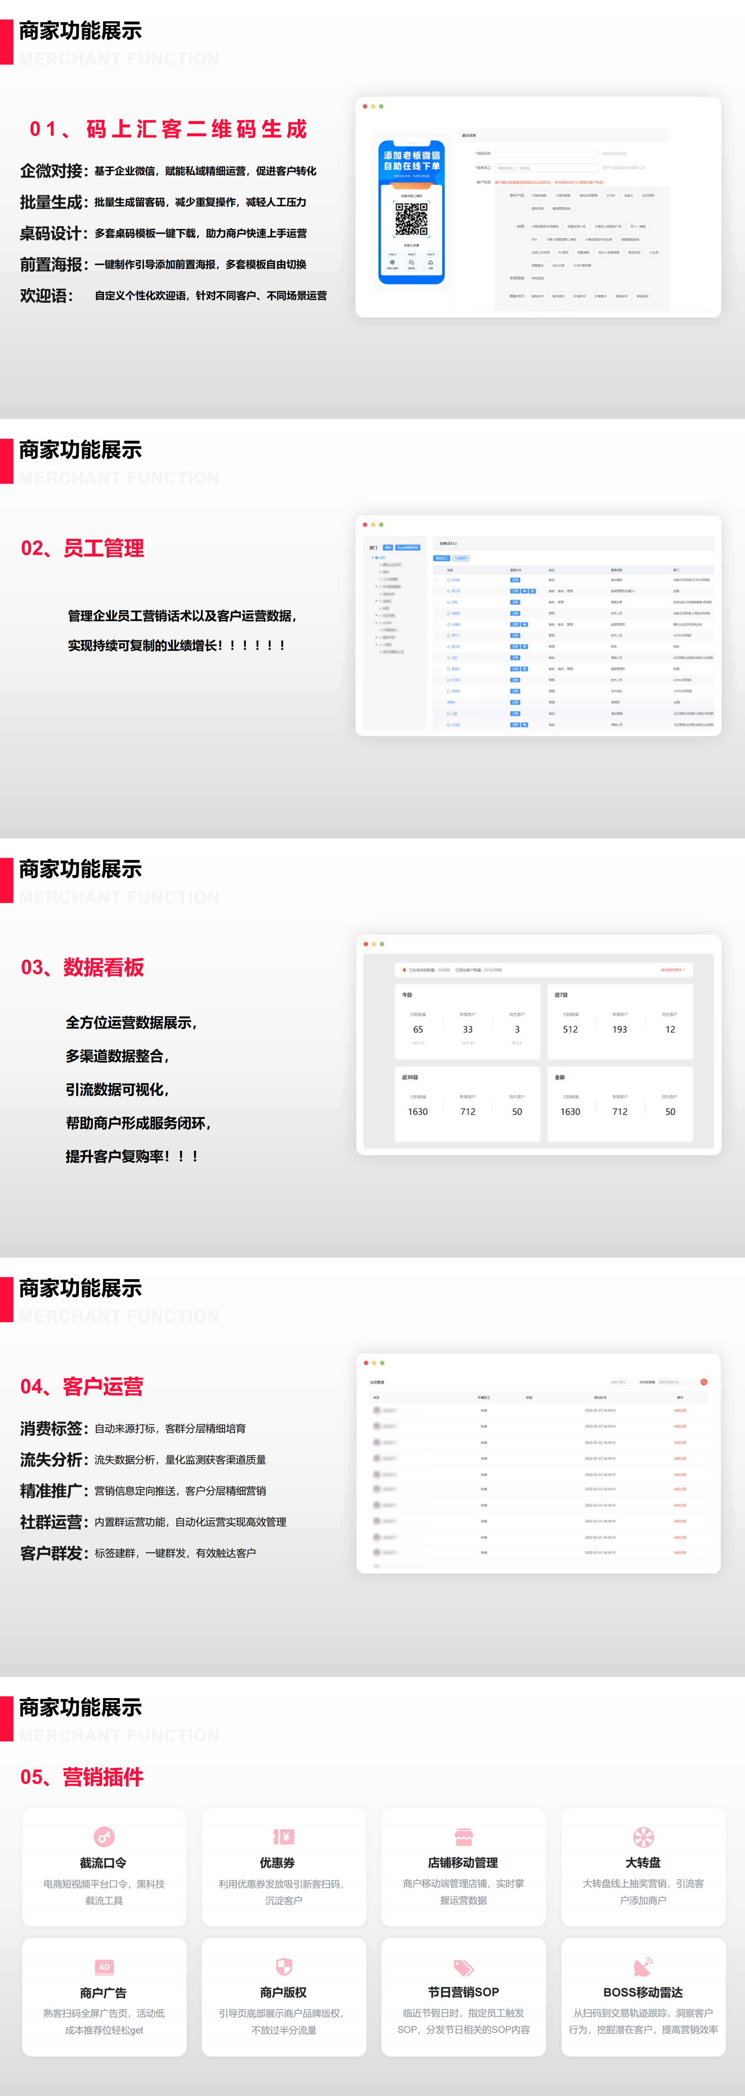Click the 店铺移动管理 card title
This screenshot has width=745, height=2096.
point(463,1862)
